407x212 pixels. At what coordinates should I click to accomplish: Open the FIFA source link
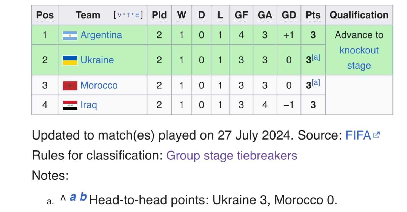click(358, 135)
